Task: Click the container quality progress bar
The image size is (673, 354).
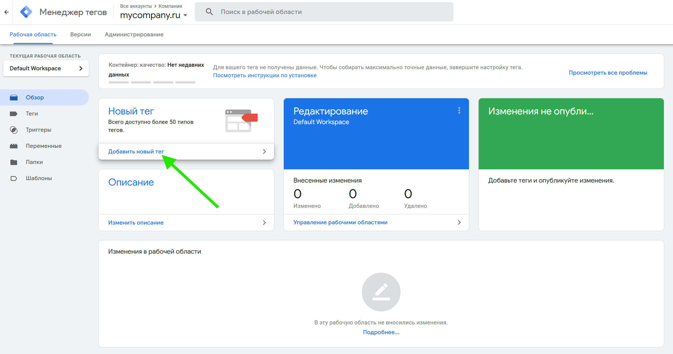Action: 152,82
